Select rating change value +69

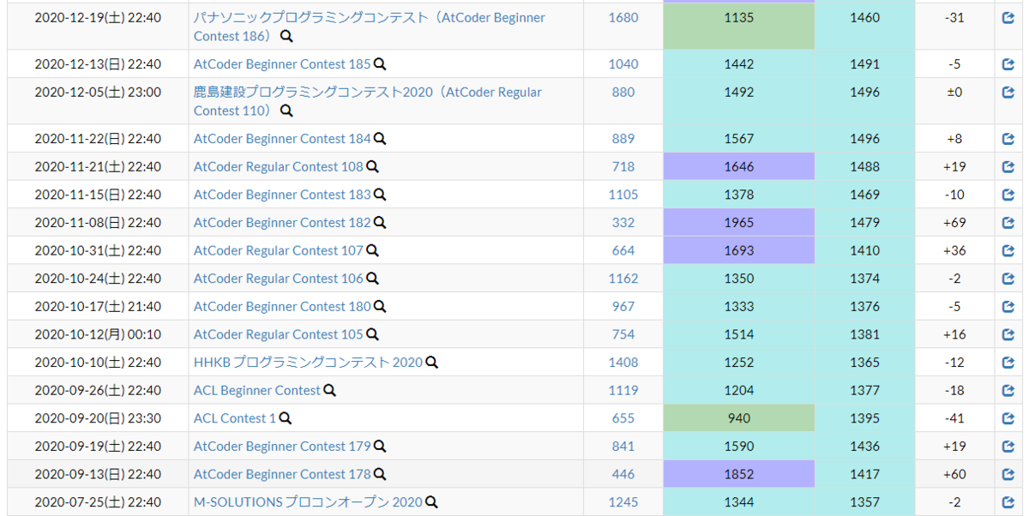[954, 223]
